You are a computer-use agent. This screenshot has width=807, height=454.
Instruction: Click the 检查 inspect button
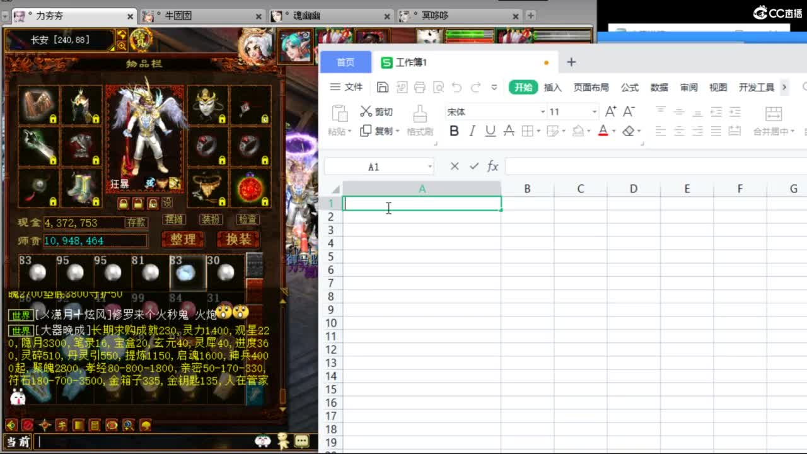click(248, 219)
